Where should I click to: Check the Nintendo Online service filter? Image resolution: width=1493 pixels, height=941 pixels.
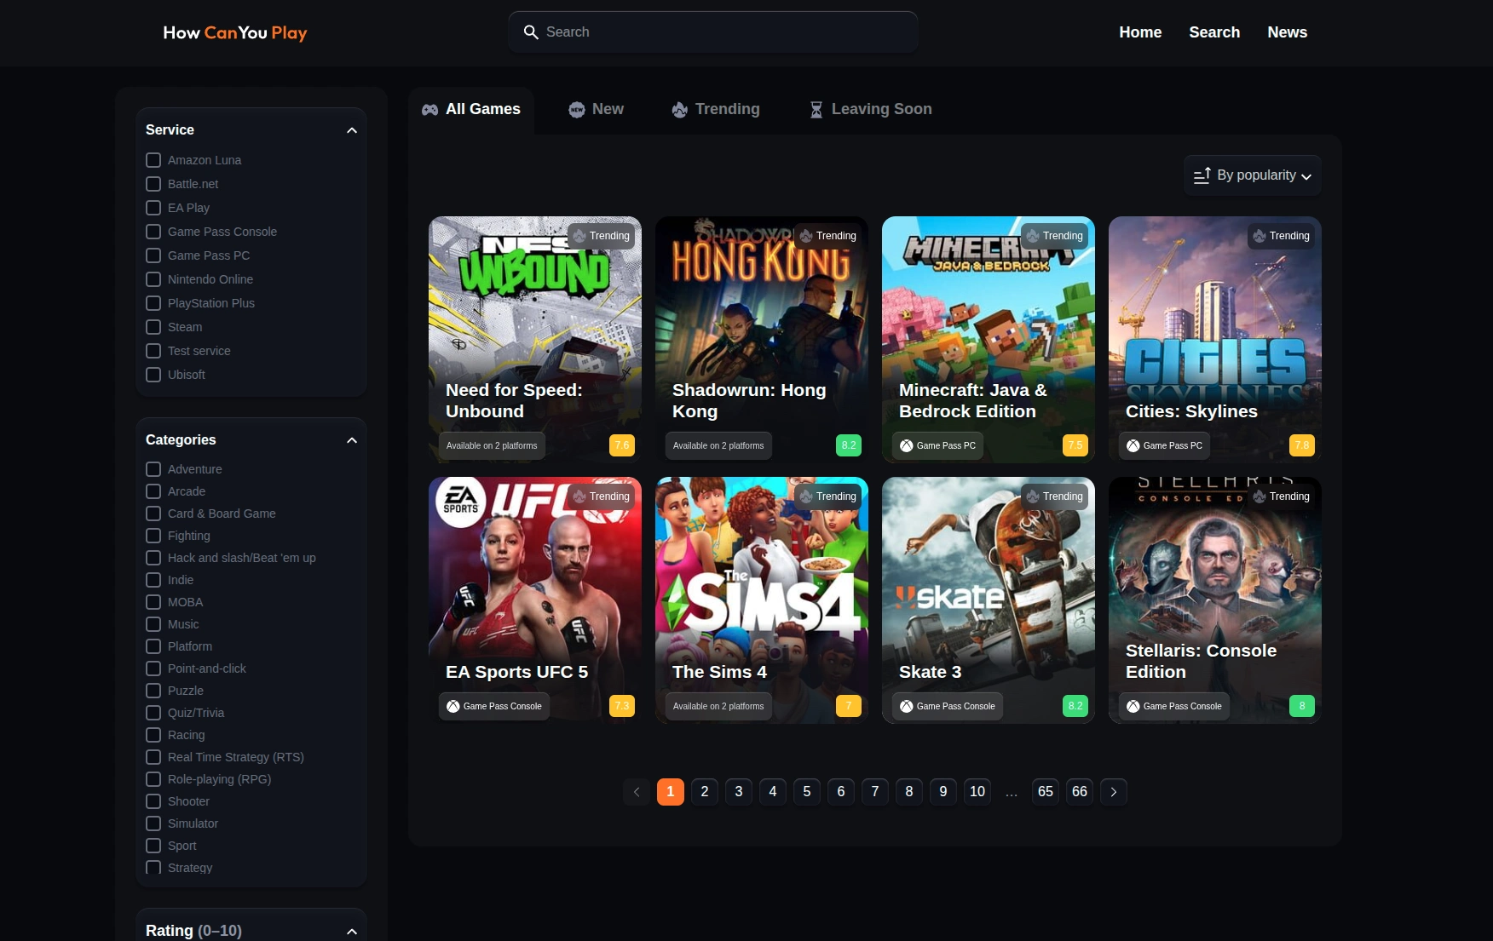pyautogui.click(x=153, y=279)
